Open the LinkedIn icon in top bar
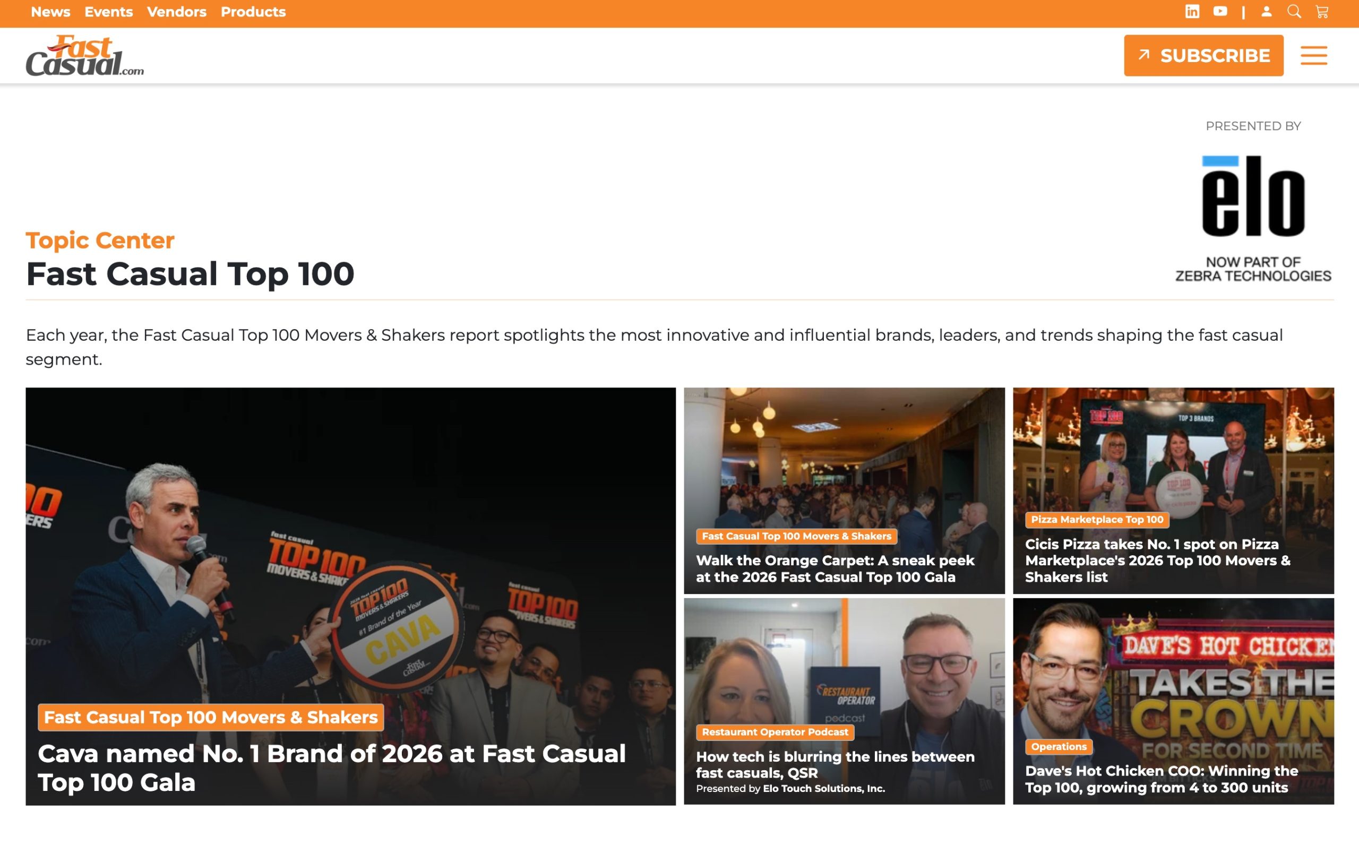Screen dimensions: 1359x853 [1192, 12]
